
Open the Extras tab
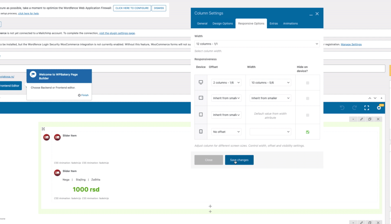point(274,23)
